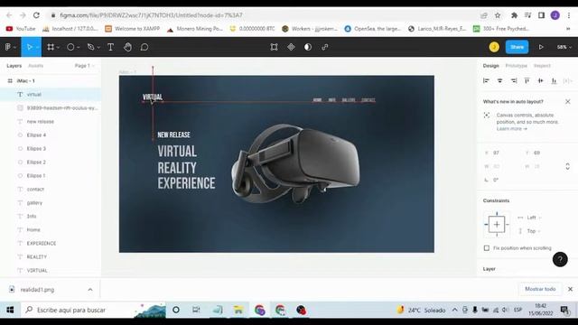The image size is (578, 325).
Task: Open frame tools dropdown arrow
Action: (58, 48)
